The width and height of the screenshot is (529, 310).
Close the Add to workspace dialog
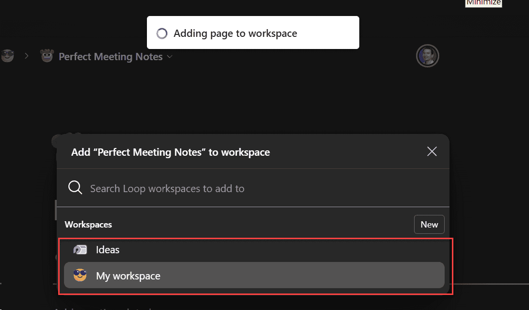(432, 152)
